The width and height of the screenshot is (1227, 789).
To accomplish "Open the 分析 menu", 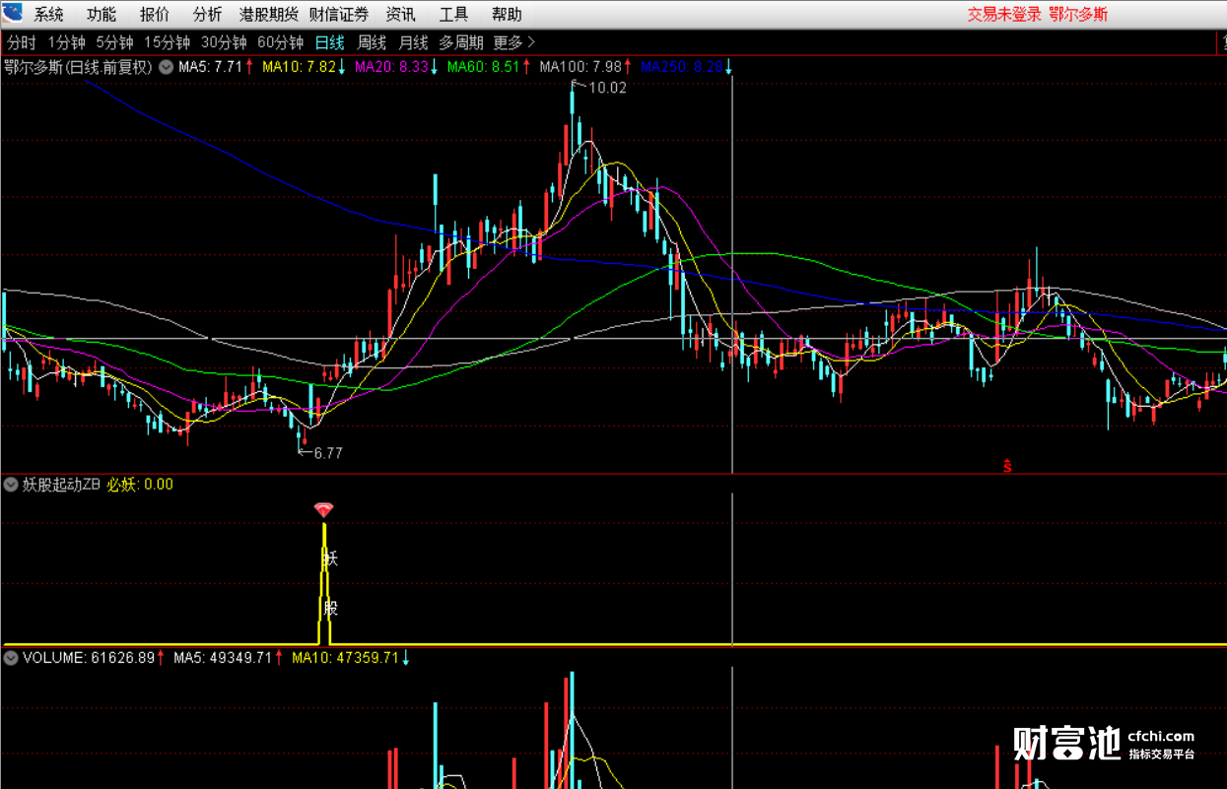I will (208, 15).
